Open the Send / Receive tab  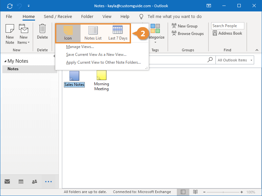tap(58, 17)
